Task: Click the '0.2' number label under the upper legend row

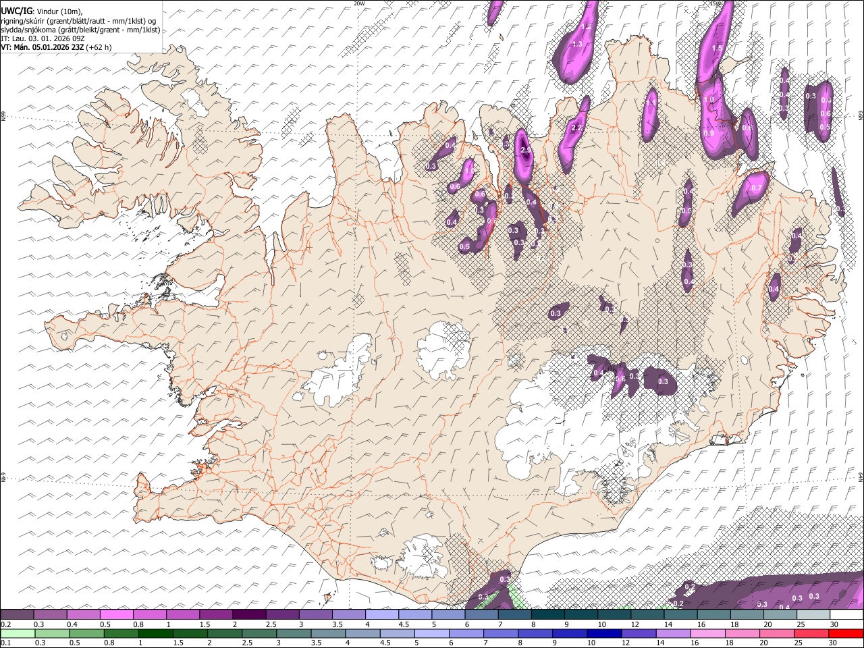Action: tap(5, 624)
